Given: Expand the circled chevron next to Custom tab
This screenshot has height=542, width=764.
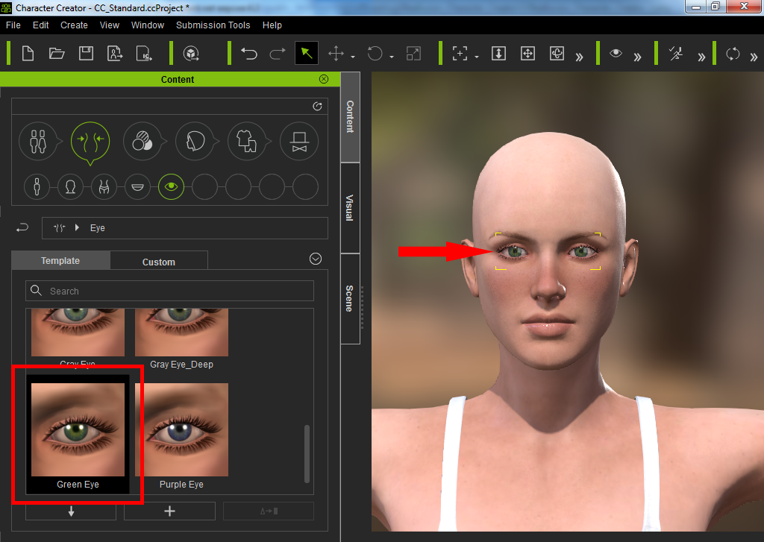Looking at the screenshot, I should (x=316, y=259).
